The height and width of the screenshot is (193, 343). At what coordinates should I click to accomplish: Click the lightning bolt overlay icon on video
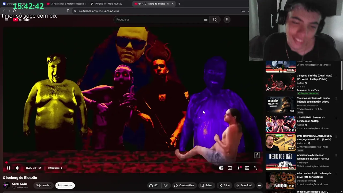click(257, 155)
